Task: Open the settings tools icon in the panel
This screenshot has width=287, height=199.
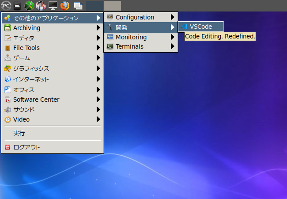Action: (x=29, y=6)
